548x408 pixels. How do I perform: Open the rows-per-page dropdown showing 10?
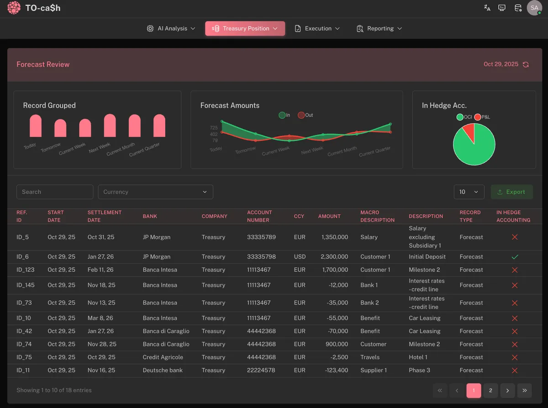[469, 192]
